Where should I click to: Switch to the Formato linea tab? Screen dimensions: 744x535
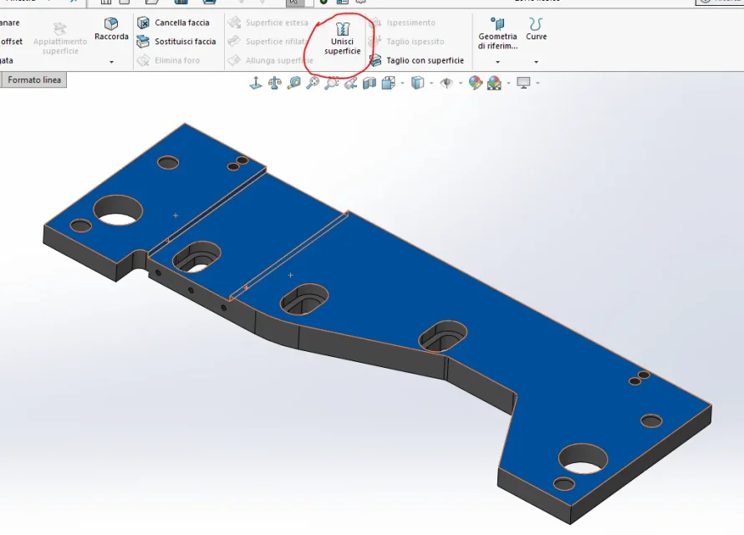point(34,79)
